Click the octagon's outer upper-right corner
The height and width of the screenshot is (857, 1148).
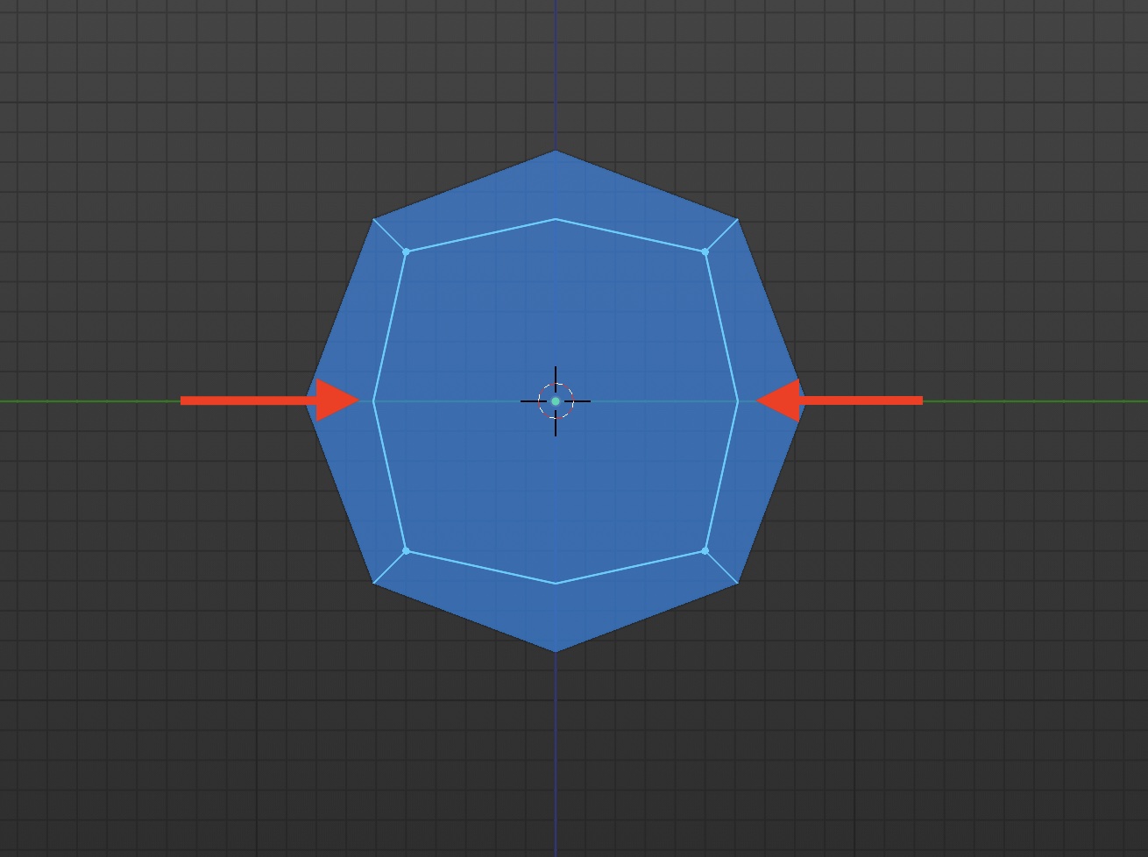(x=737, y=219)
